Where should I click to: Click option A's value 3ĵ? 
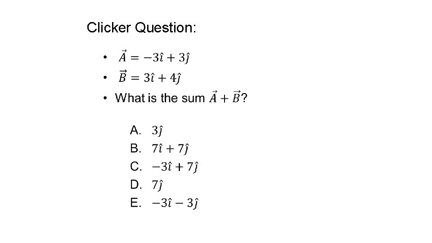[x=157, y=130]
